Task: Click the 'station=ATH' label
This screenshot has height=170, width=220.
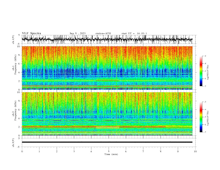Action: point(103,33)
